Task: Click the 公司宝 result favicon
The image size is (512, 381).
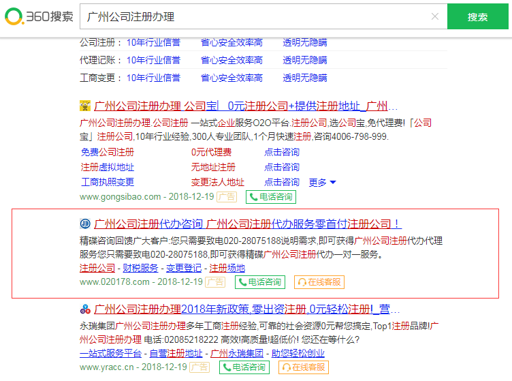Action: point(85,106)
